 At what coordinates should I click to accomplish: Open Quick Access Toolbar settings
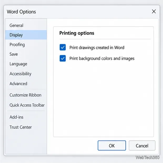pyautogui.click(x=26, y=105)
